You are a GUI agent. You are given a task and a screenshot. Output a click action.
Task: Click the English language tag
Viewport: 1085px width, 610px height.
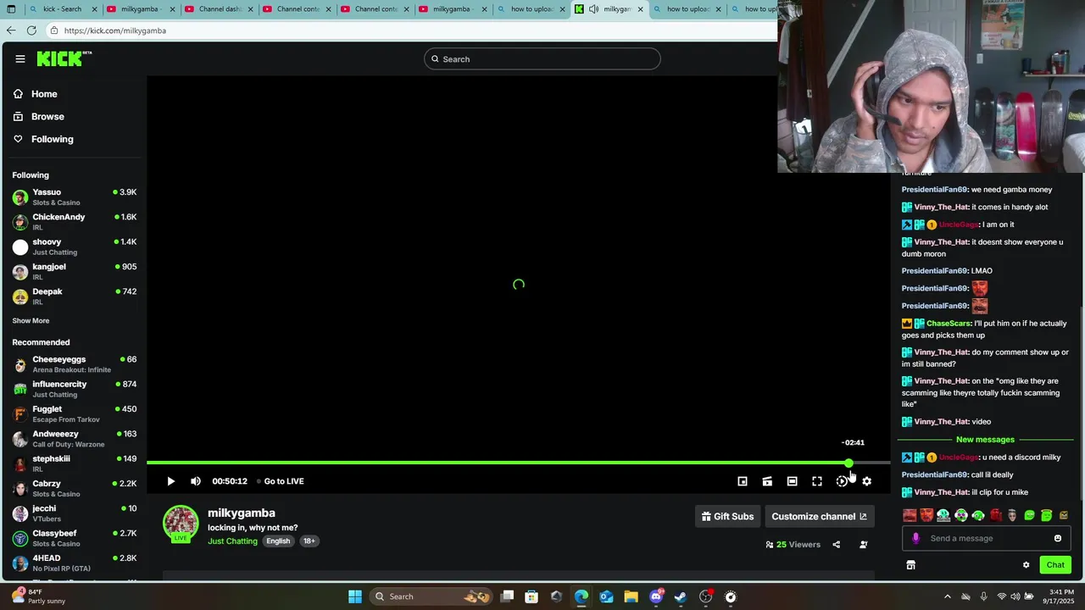point(278,541)
